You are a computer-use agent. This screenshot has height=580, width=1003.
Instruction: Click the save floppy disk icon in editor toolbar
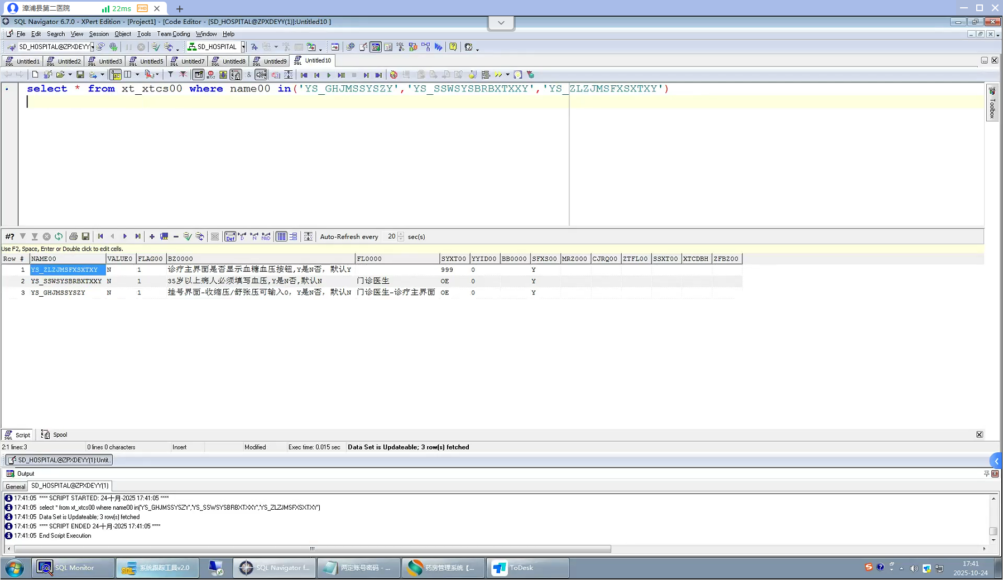80,75
